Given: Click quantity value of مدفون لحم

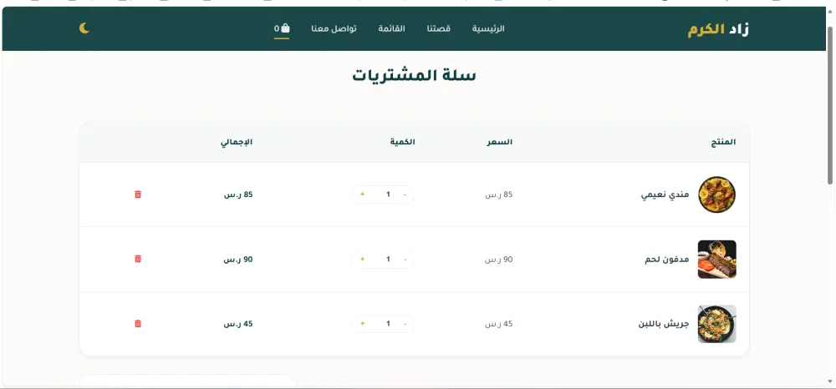Looking at the screenshot, I should click(388, 259).
